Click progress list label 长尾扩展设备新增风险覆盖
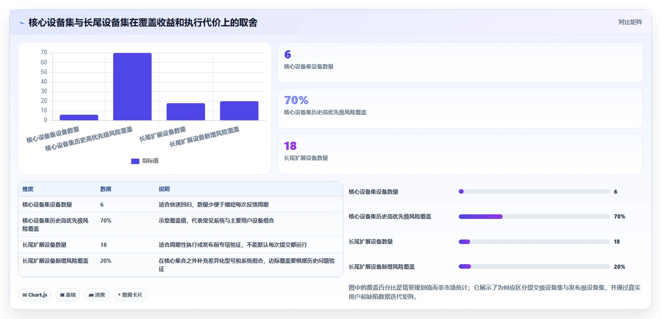This screenshot has height=319, width=661. click(x=382, y=266)
